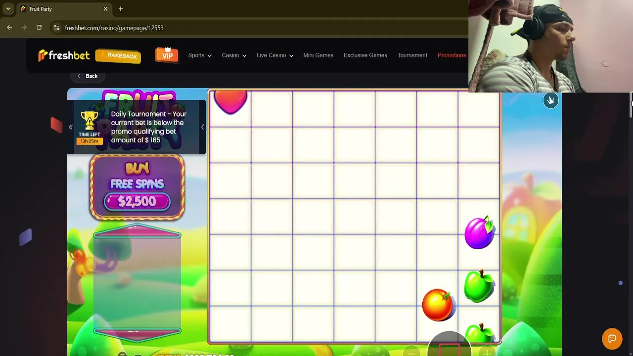Viewport: 633px width, 356px height.
Task: Show next tournament banner message
Action: [202, 128]
